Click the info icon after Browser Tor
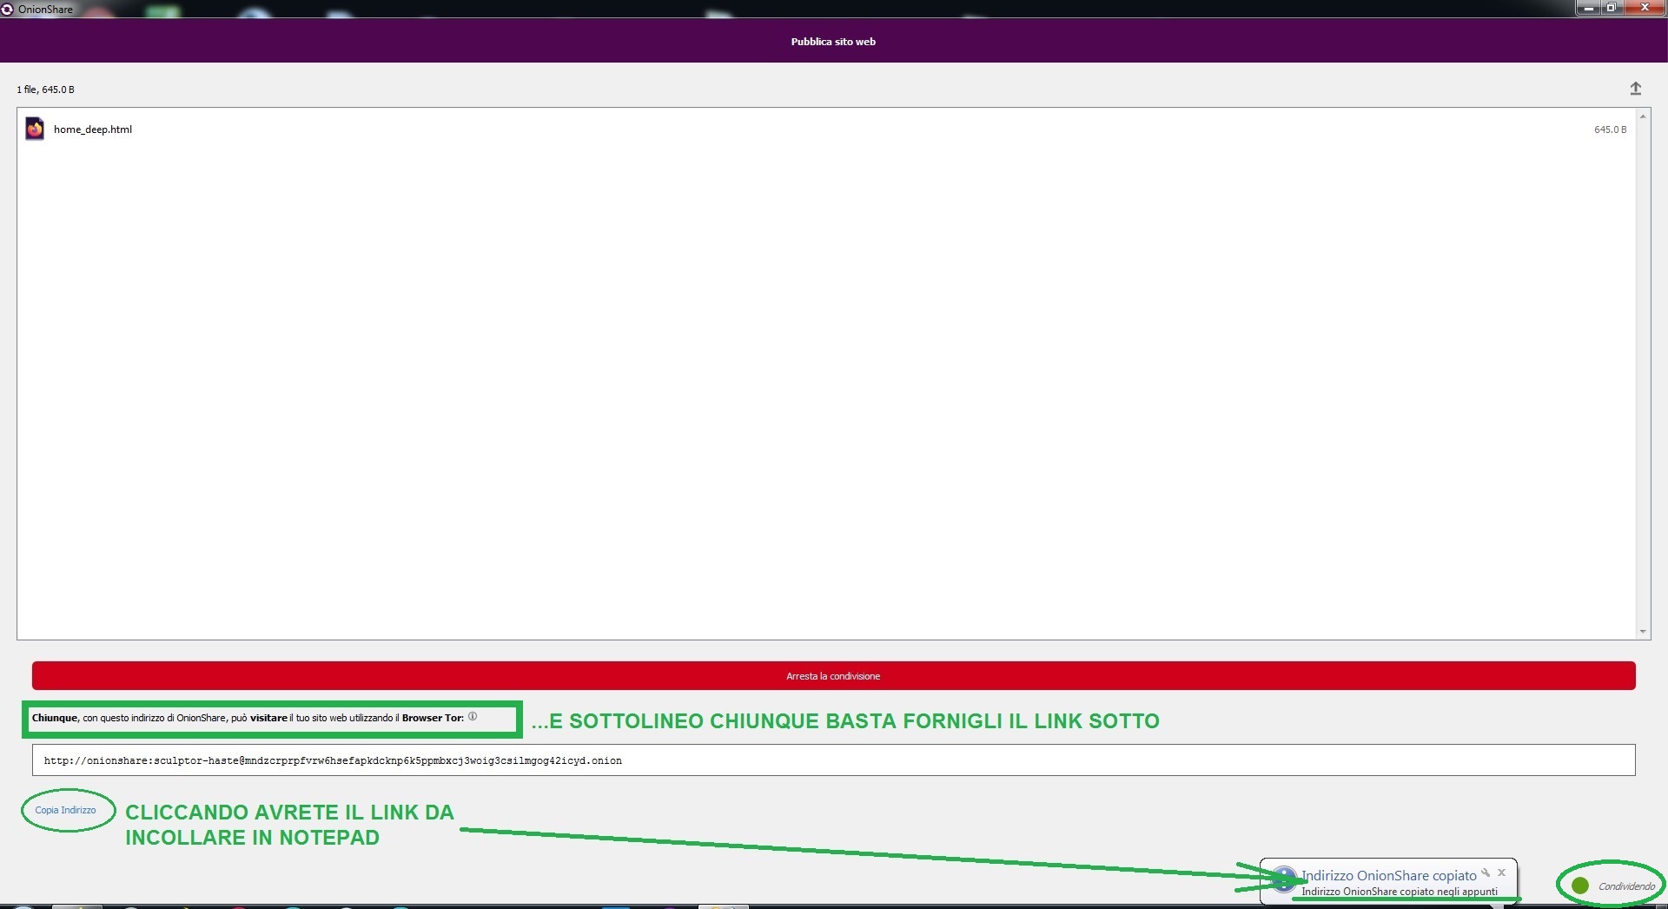The height and width of the screenshot is (909, 1668). point(473,717)
